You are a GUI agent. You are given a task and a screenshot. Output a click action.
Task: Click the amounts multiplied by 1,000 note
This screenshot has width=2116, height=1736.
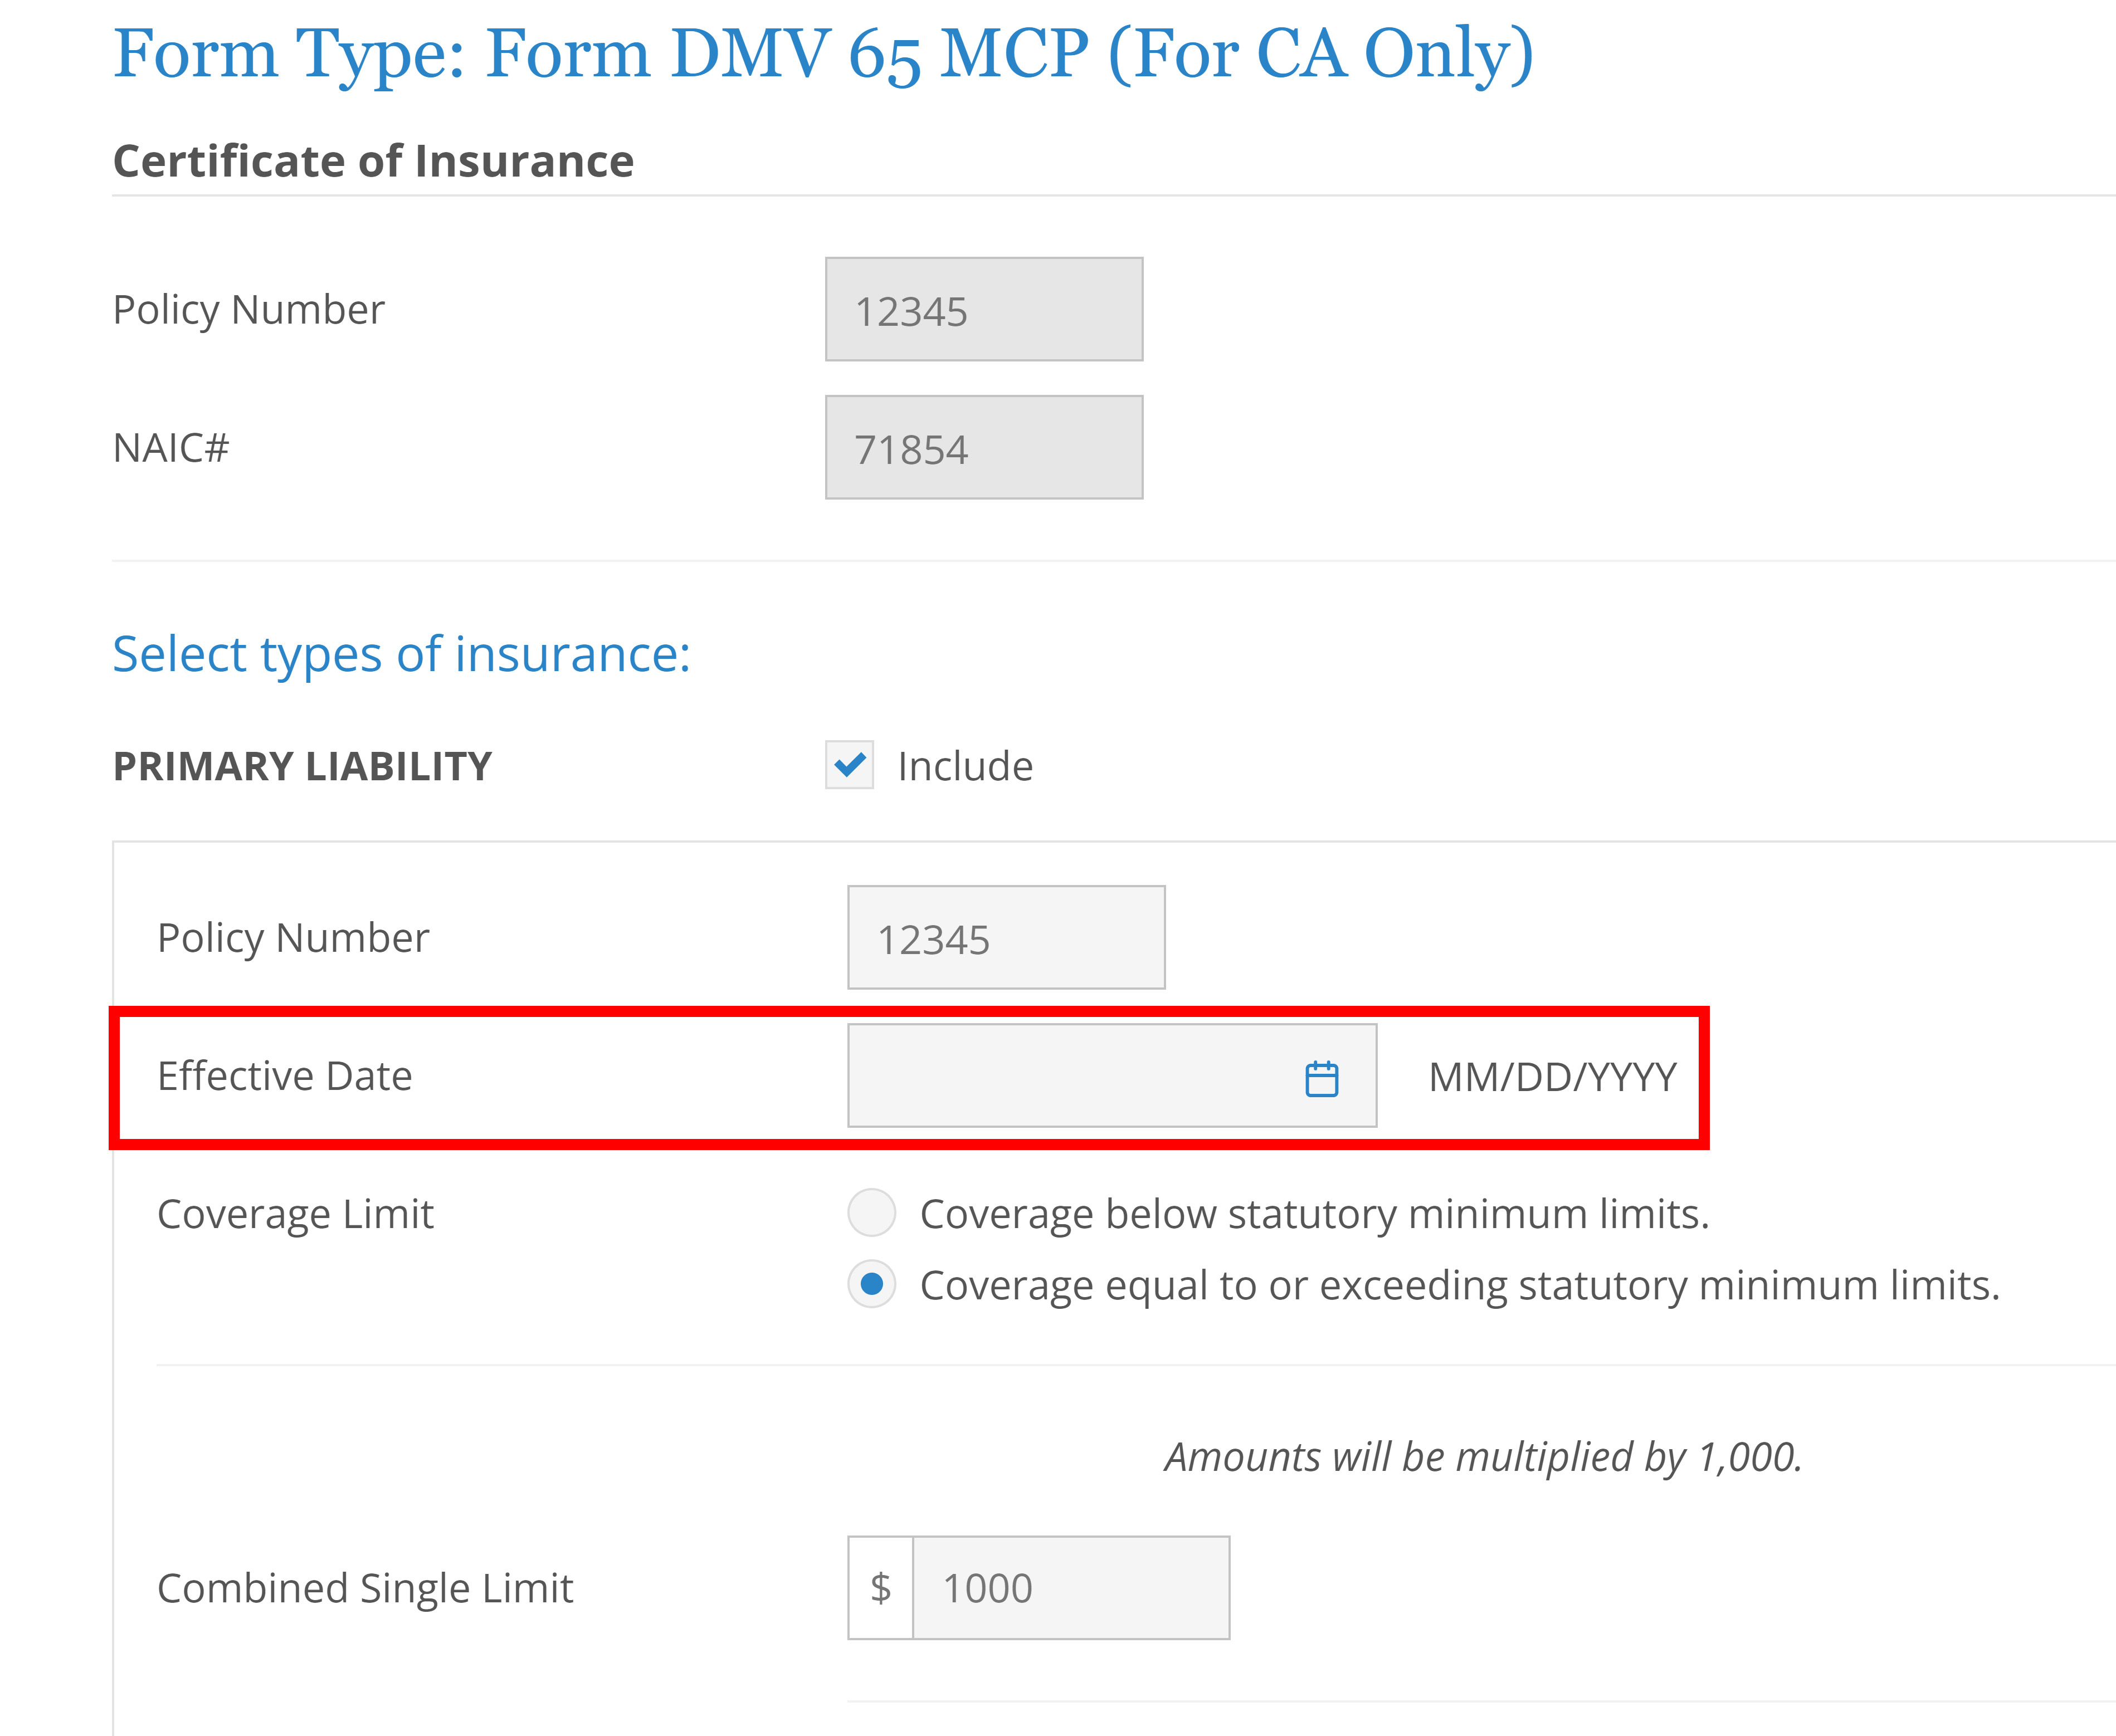[x=1483, y=1457]
